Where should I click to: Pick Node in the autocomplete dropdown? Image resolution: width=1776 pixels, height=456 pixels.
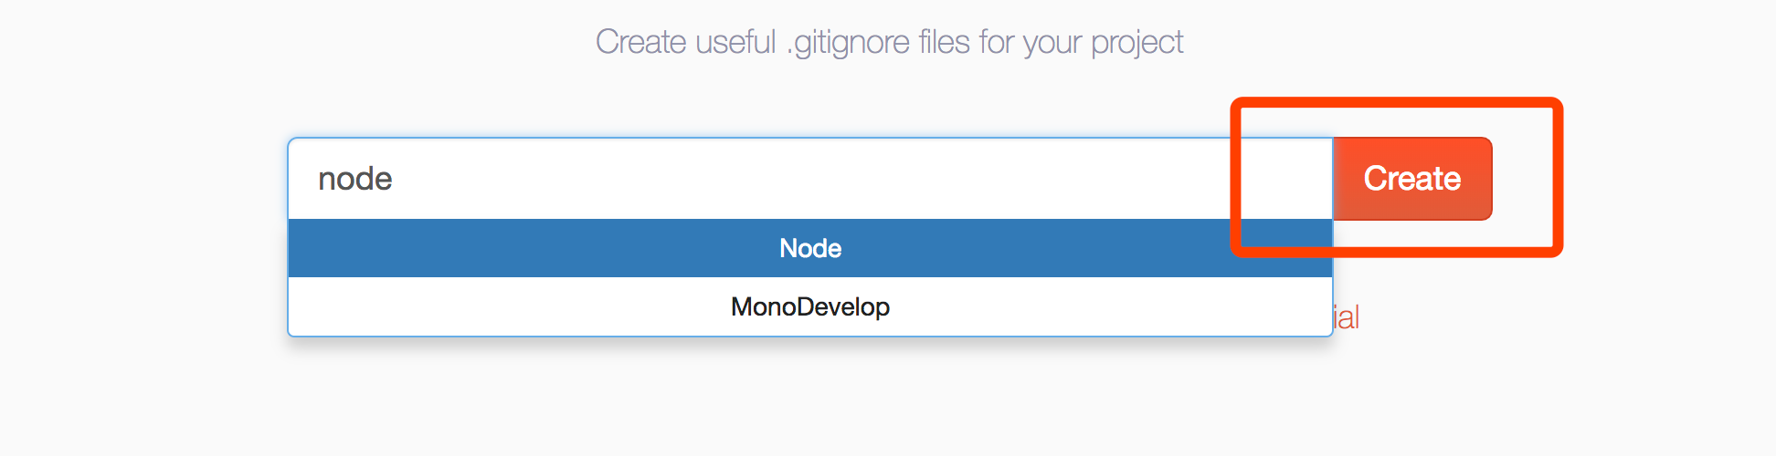[x=810, y=248]
